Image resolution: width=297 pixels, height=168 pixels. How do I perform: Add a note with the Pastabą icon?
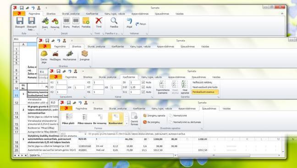pos(86,21)
